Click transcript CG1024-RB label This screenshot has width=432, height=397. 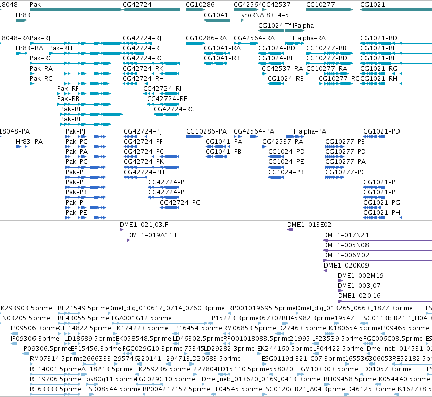pos(285,79)
